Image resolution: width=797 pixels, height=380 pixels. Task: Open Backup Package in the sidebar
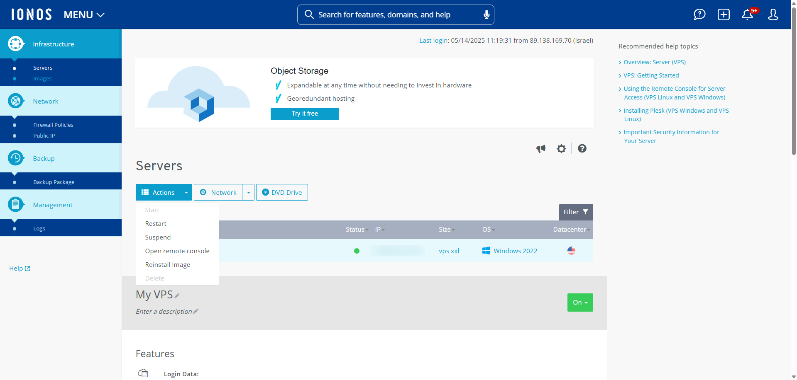pos(54,182)
